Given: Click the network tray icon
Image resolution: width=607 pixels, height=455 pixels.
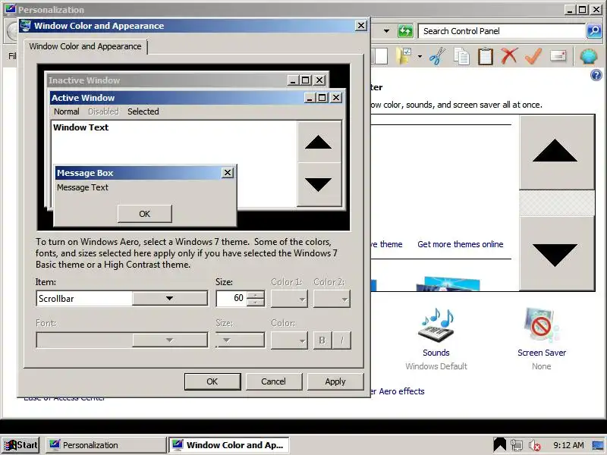Looking at the screenshot, I should click(x=517, y=445).
